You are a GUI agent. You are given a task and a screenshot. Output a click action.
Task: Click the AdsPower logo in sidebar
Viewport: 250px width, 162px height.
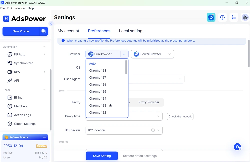click(24, 19)
